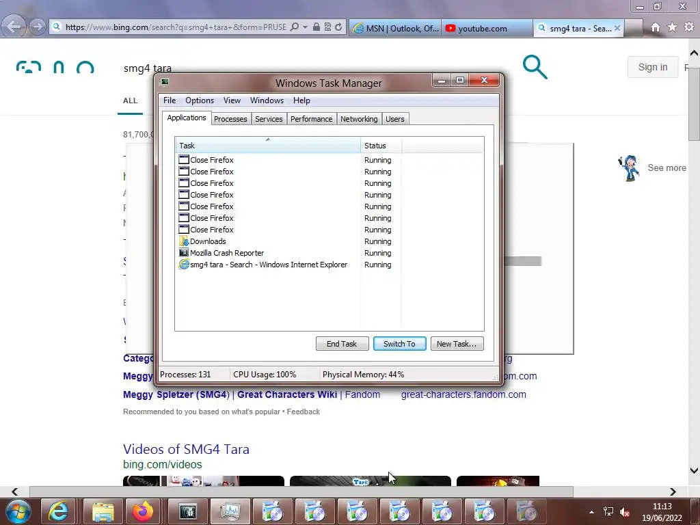Click CPU Usage 100% status text
700x525 pixels.
coord(265,375)
